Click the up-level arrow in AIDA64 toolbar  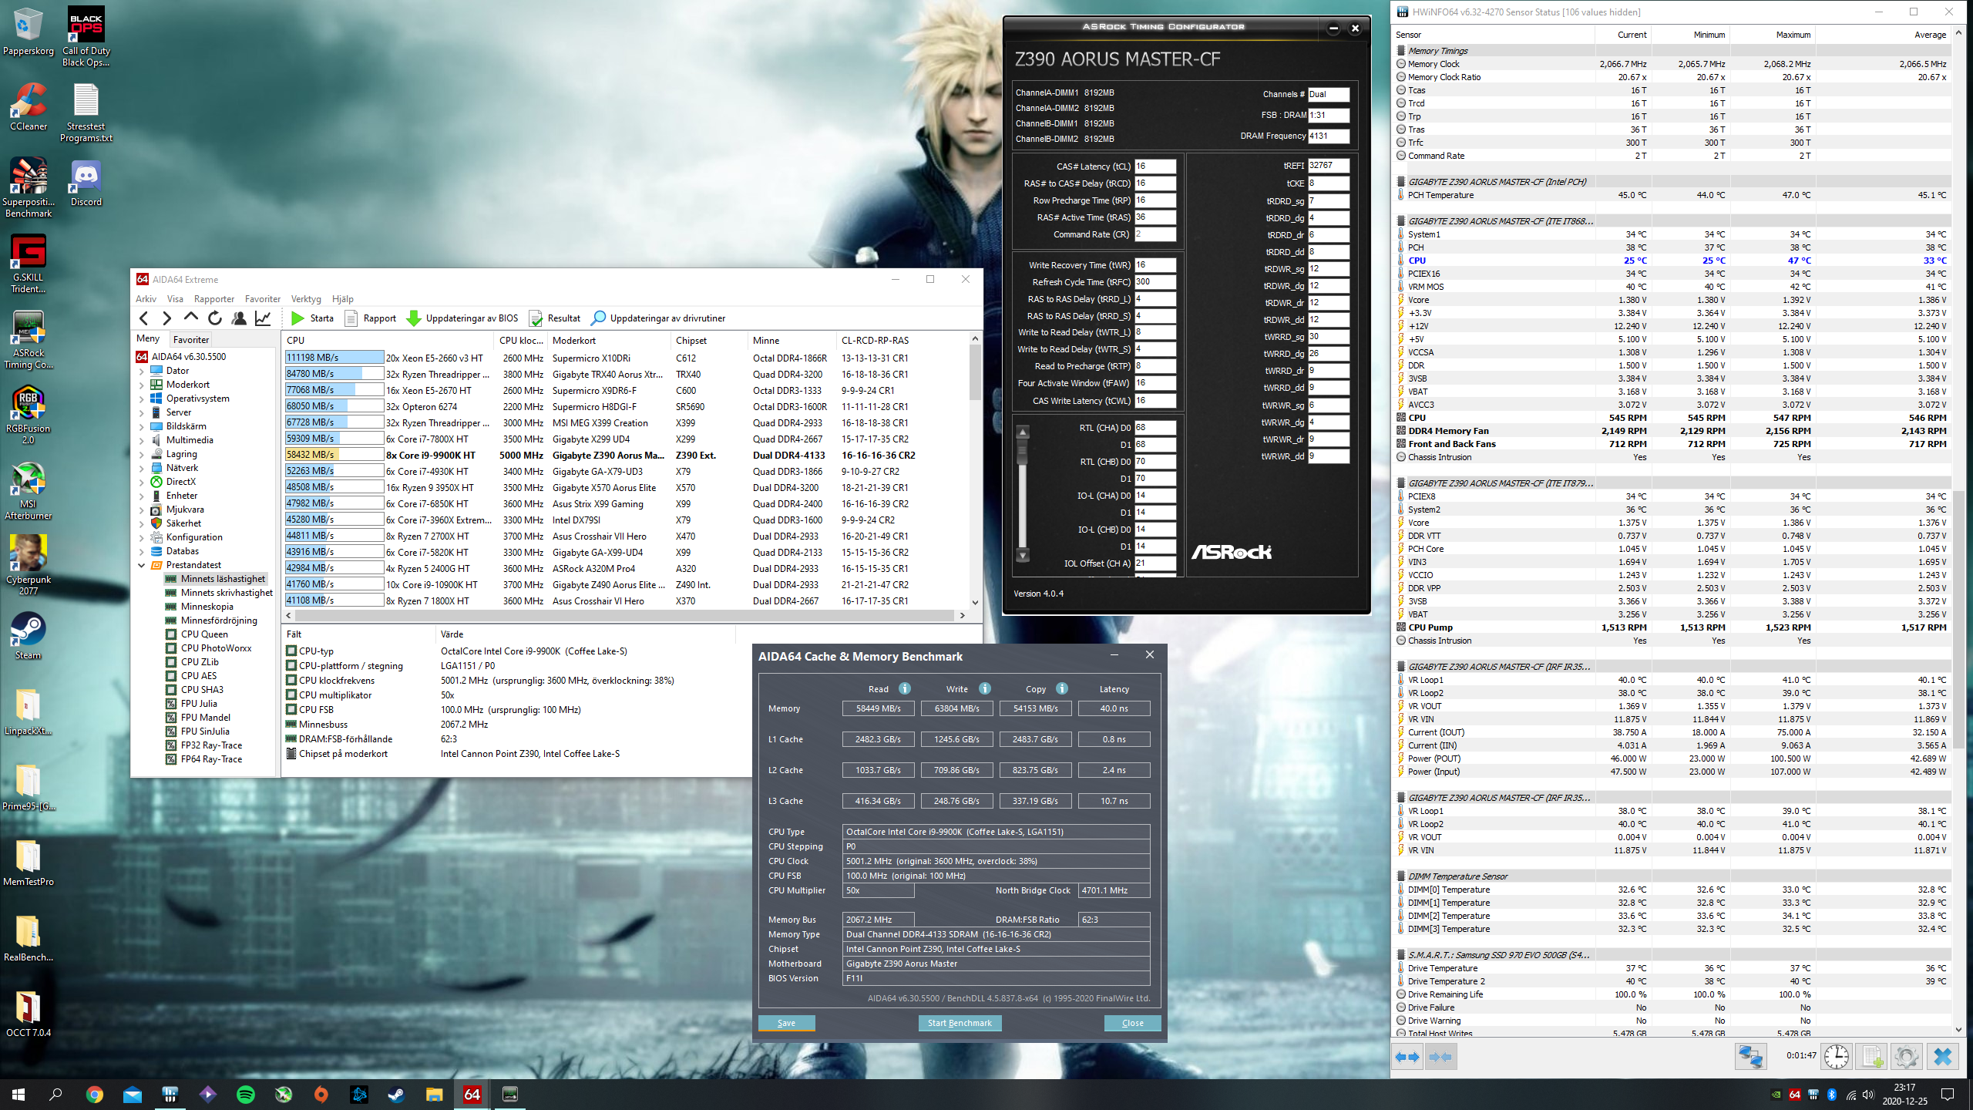click(190, 318)
